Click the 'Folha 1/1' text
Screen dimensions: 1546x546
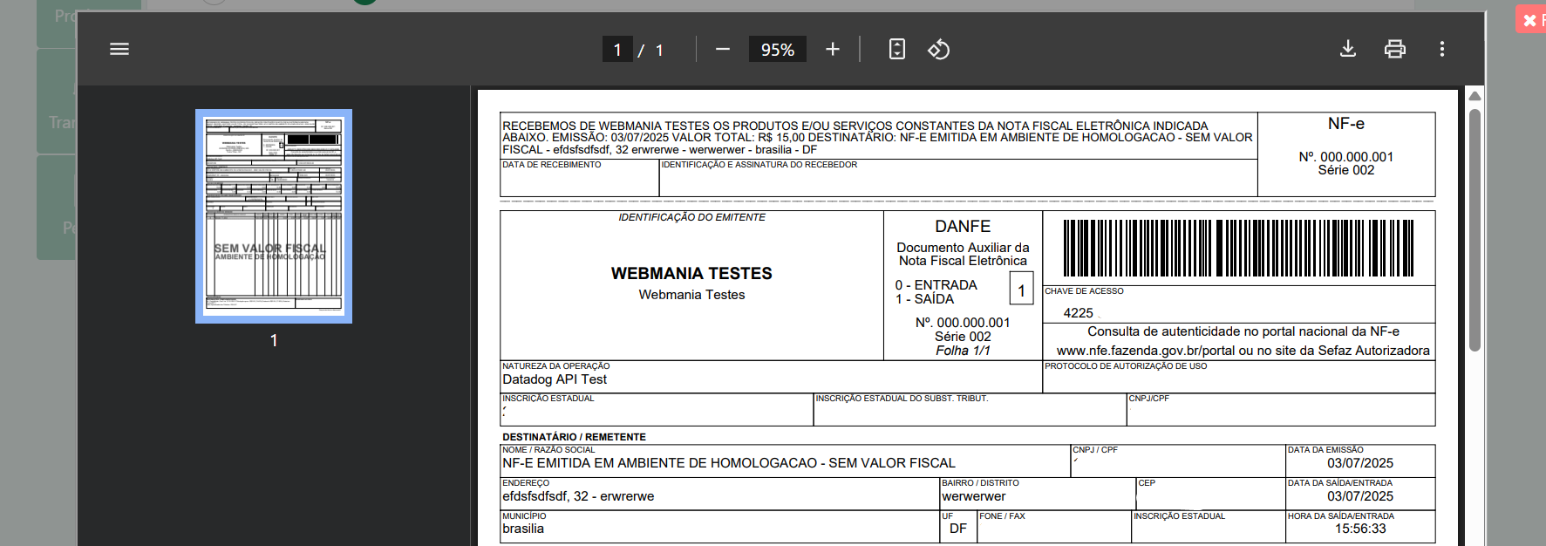(x=963, y=351)
